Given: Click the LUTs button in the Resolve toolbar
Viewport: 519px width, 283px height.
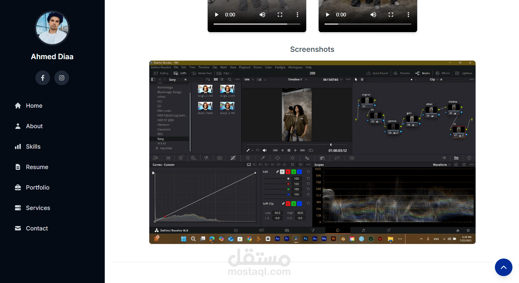Looking at the screenshot, I should click(x=180, y=73).
